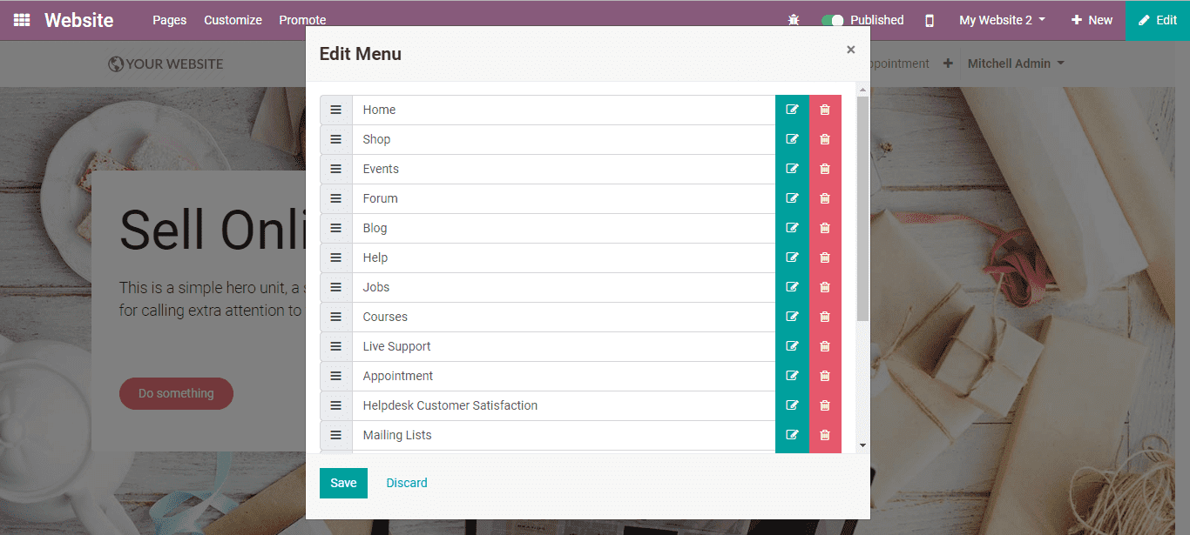Screen dimensions: 1190x535
Task: Grab the Appointment row drag handle
Action: 336,376
